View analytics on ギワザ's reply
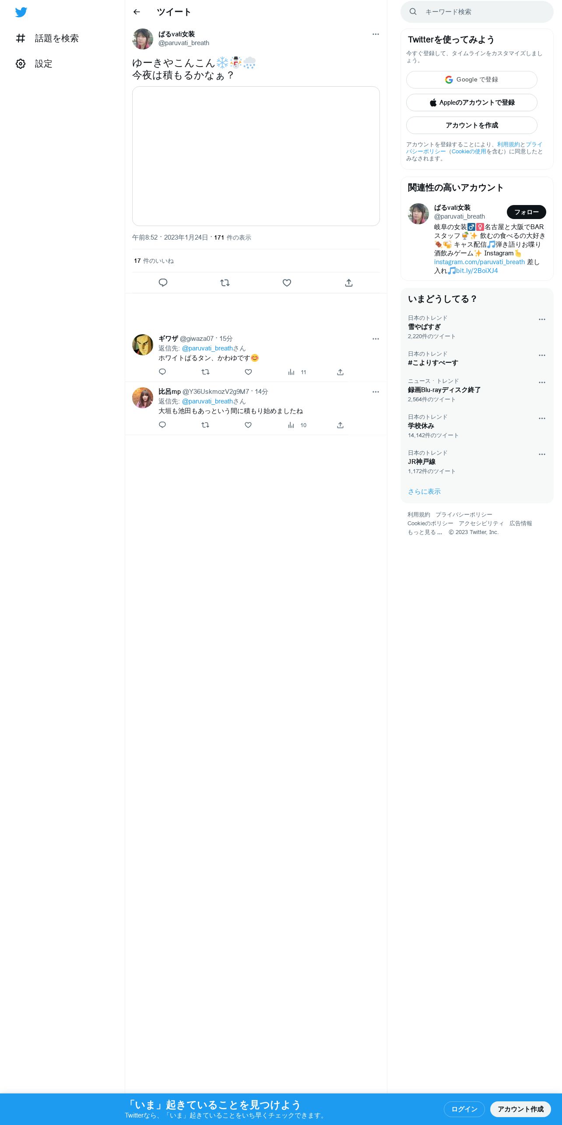Image resolution: width=562 pixels, height=1125 pixels. [x=297, y=372]
